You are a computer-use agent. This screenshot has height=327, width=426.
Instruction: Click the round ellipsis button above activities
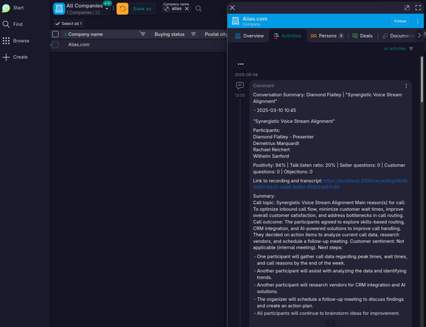[x=240, y=64]
